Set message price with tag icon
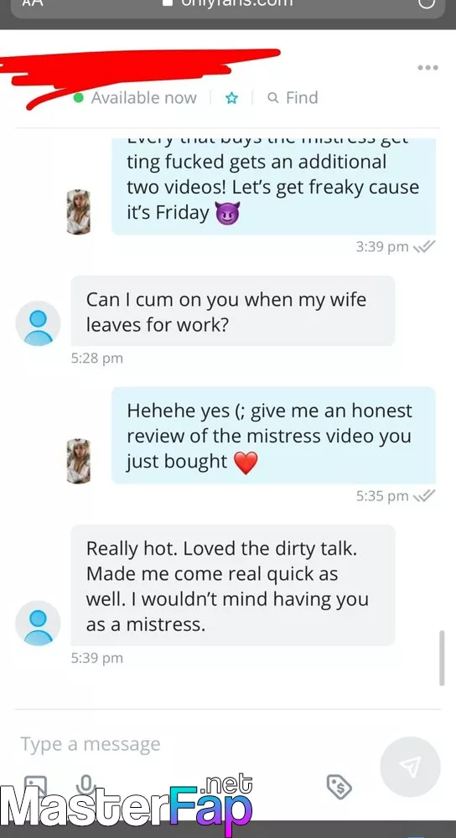The width and height of the screenshot is (456, 838). tap(339, 786)
